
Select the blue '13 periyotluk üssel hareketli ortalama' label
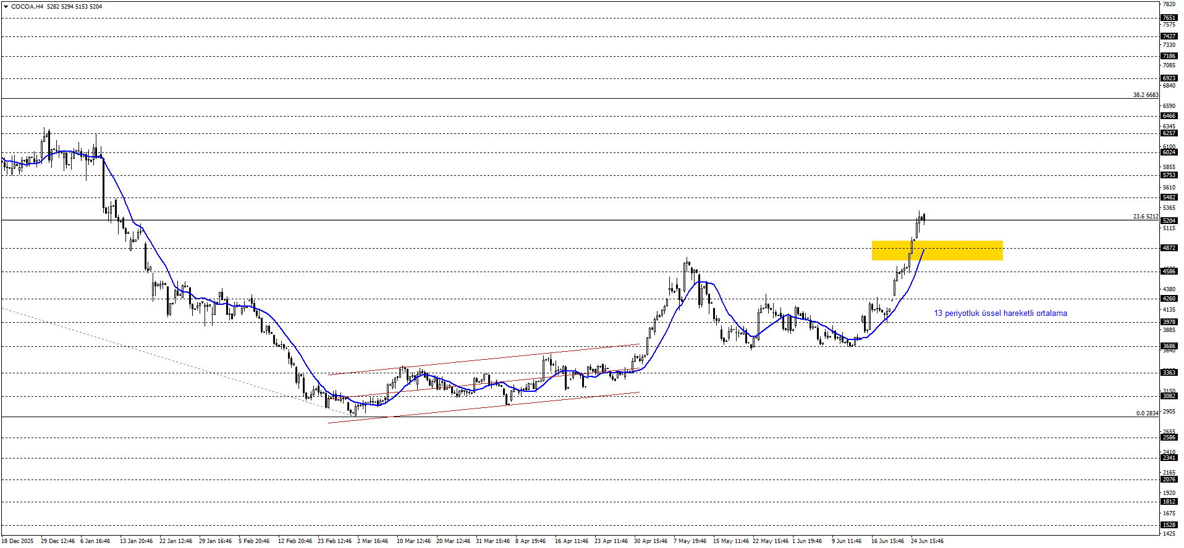click(x=1000, y=313)
